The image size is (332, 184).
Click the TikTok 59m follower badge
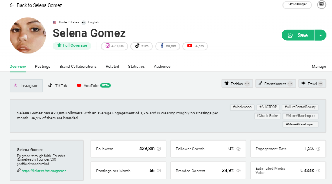click(142, 46)
